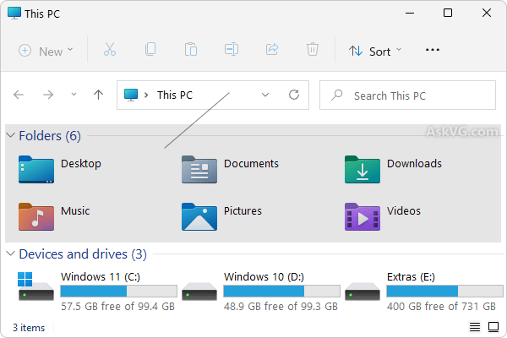Screen dimensions: 507x338
Task: Click the This PC title bar icon
Action: click(14, 14)
